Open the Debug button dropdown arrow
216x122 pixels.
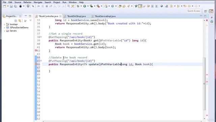click(81, 6)
